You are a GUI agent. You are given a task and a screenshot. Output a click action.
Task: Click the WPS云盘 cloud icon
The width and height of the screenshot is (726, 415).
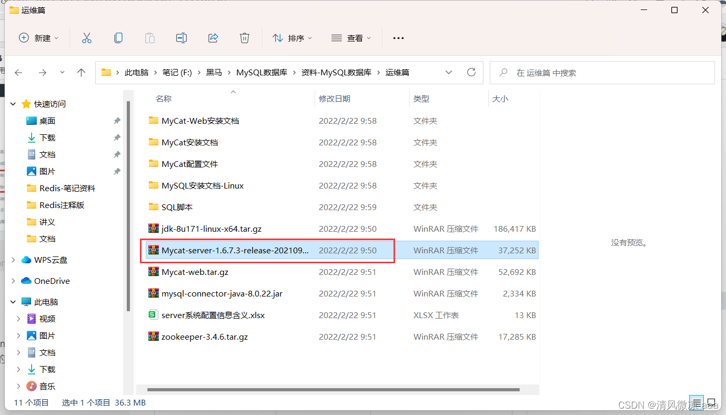[x=26, y=260]
